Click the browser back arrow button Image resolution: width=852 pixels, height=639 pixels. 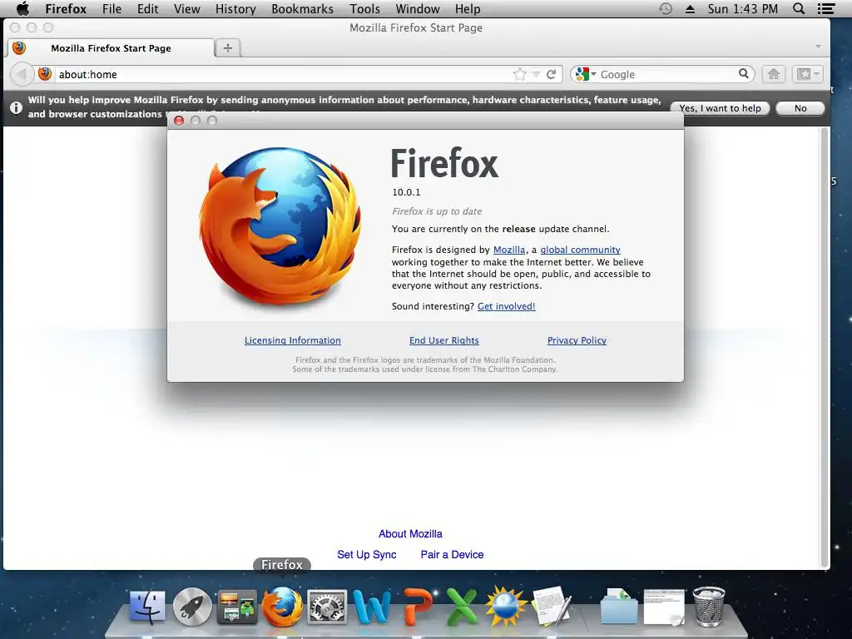point(22,74)
